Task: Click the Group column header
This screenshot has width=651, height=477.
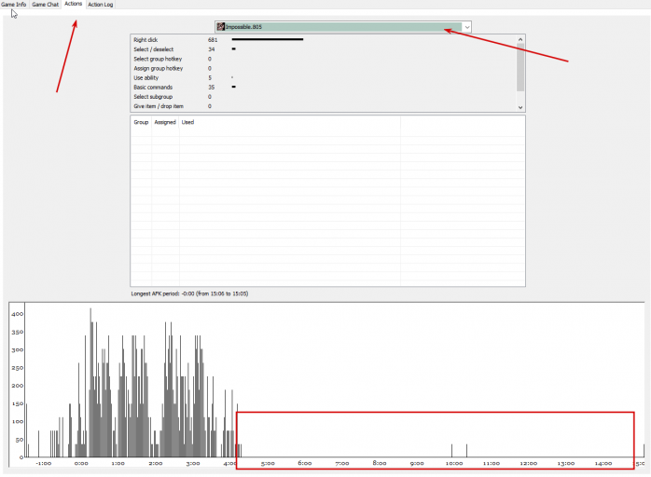Action: tap(141, 122)
